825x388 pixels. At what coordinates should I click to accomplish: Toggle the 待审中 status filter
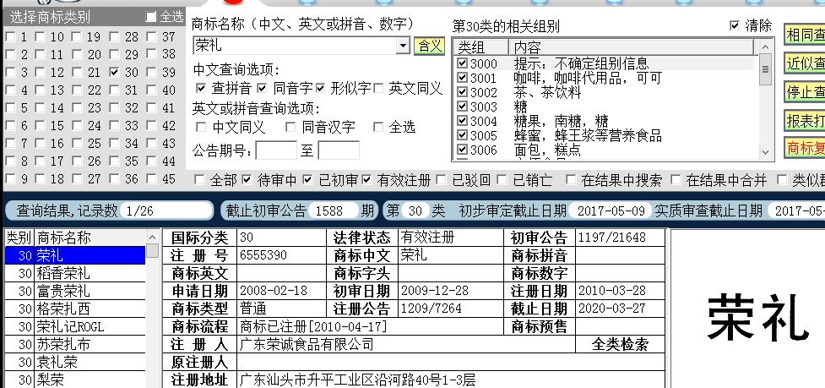coord(247,180)
